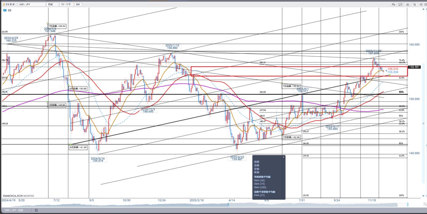The height and width of the screenshot is (214, 427).
Task: Close the indicator legend popup
Action: pyautogui.click(x=284, y=157)
